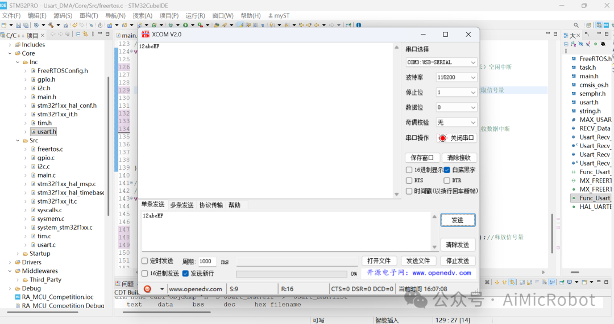Click the Build hammer icon in the toolbar
The width and height of the screenshot is (614, 324).
(x=51, y=25)
